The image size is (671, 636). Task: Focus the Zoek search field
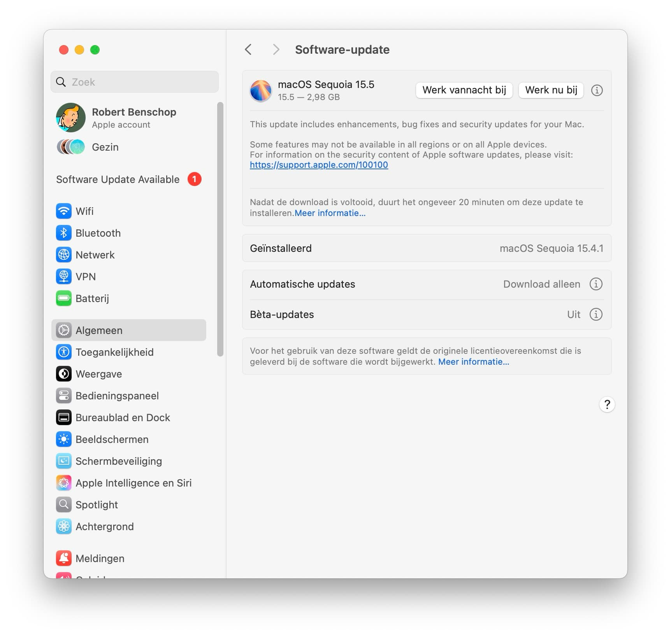pos(135,82)
